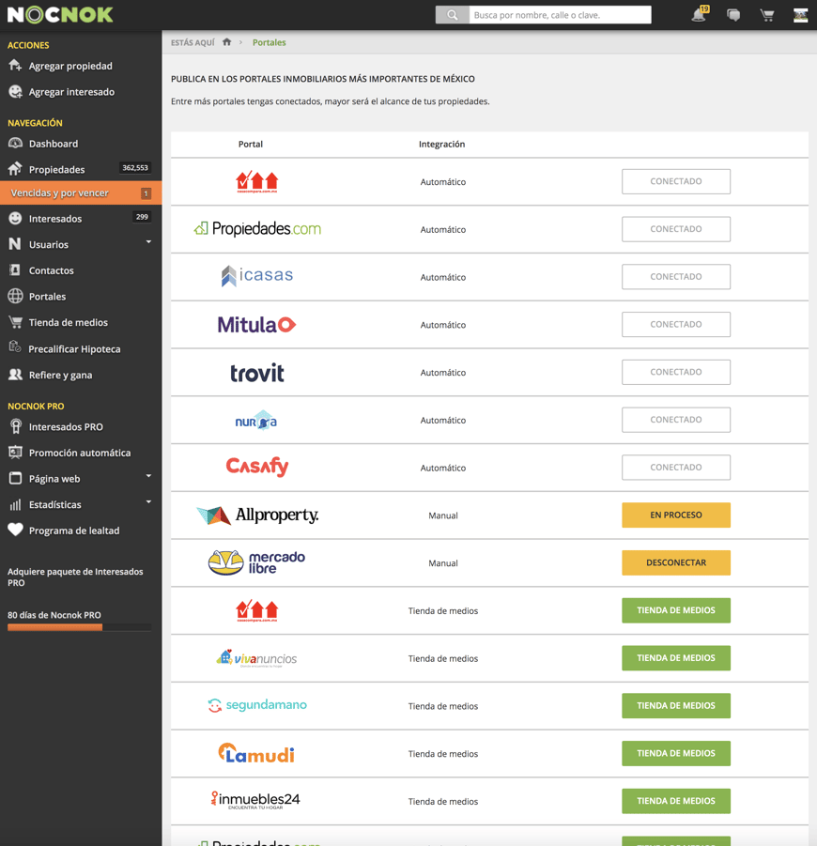Click the search magnifier icon
The height and width of the screenshot is (846, 817).
coord(453,15)
